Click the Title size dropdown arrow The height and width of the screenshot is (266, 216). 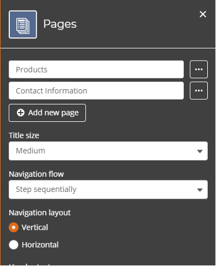(x=200, y=151)
